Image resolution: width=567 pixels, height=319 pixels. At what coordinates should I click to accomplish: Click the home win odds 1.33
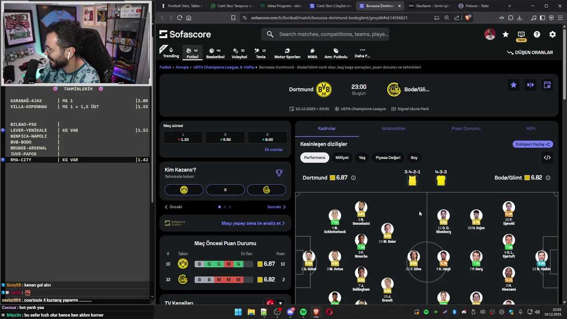183,137
